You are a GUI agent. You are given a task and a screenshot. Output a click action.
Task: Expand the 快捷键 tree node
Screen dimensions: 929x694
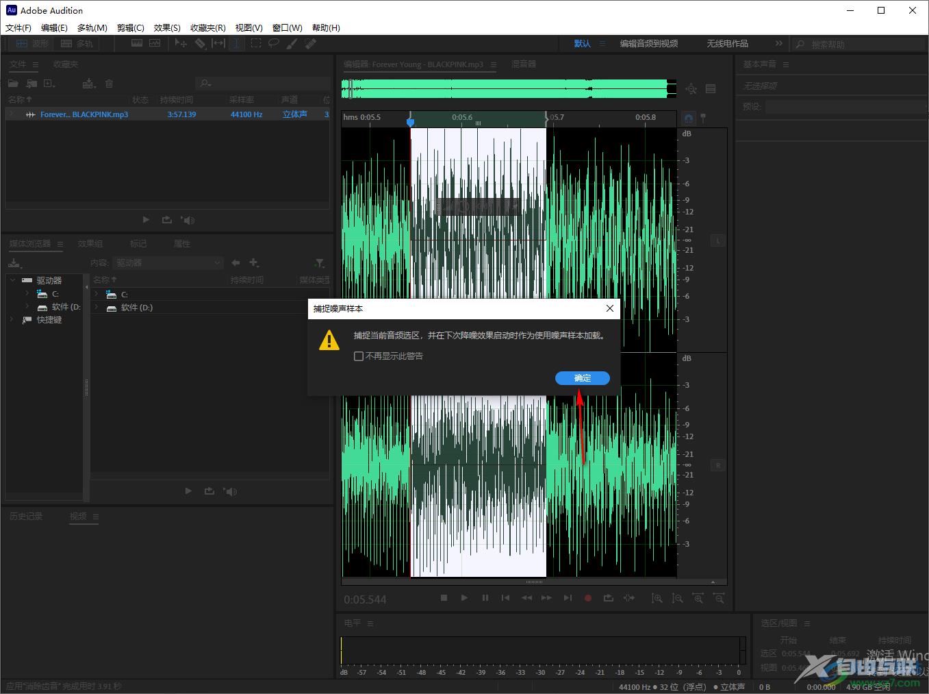pos(12,320)
